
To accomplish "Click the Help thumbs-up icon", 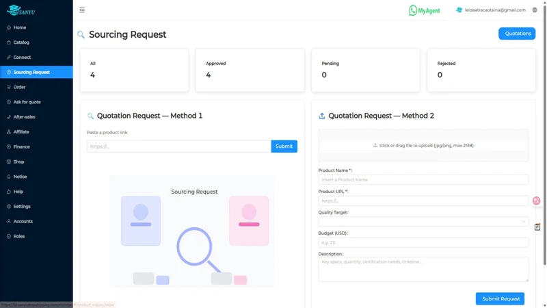I will pos(9,192).
